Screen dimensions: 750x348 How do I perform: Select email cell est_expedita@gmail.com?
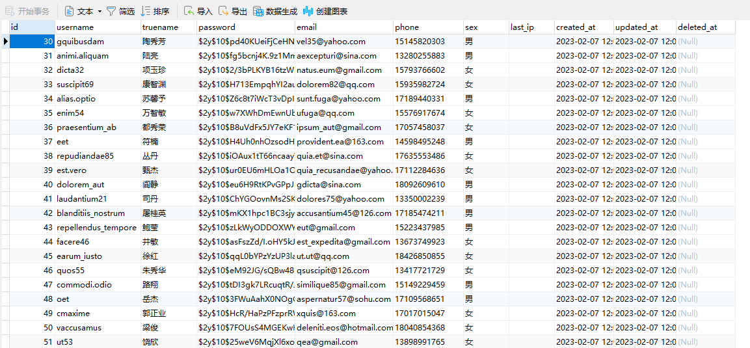pyautogui.click(x=344, y=242)
